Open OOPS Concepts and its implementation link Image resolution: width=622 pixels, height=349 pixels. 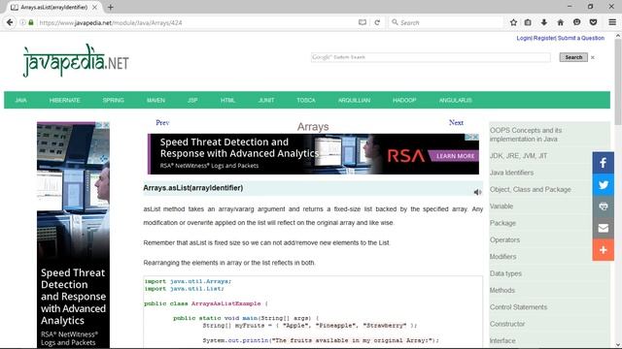526,135
